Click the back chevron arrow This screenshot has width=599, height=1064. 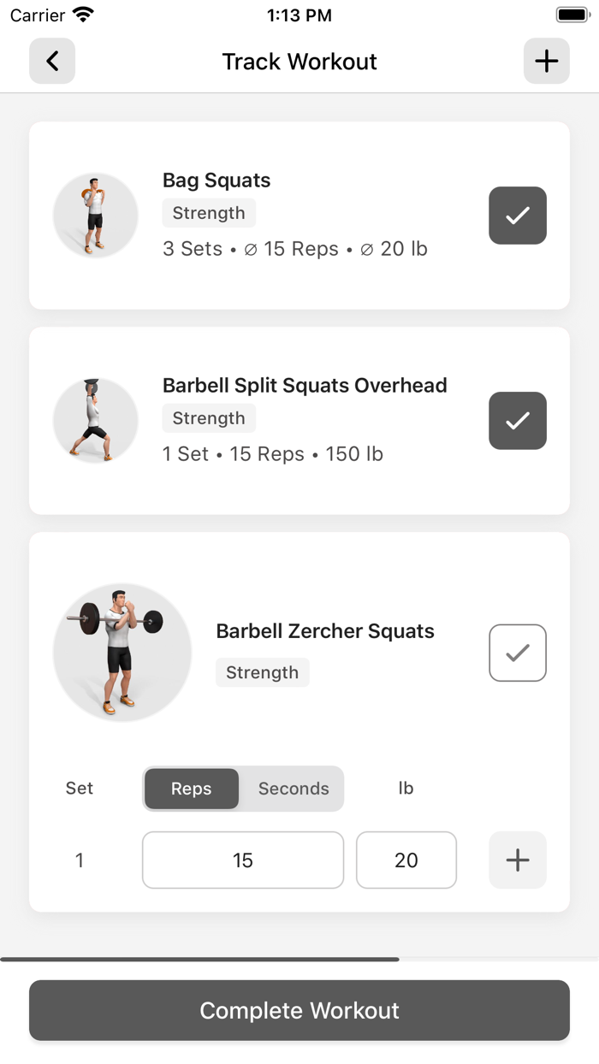tap(51, 61)
